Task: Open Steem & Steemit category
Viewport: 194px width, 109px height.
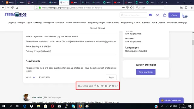Action: coord(97,28)
